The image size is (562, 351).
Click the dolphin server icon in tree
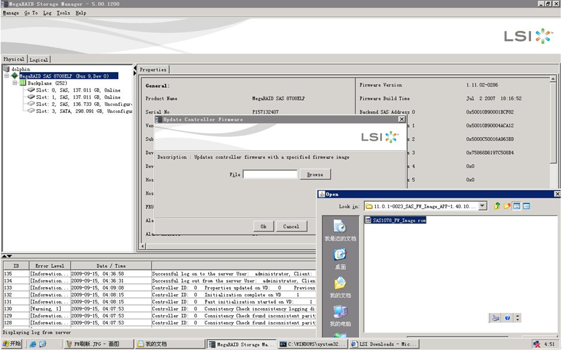tap(7, 69)
